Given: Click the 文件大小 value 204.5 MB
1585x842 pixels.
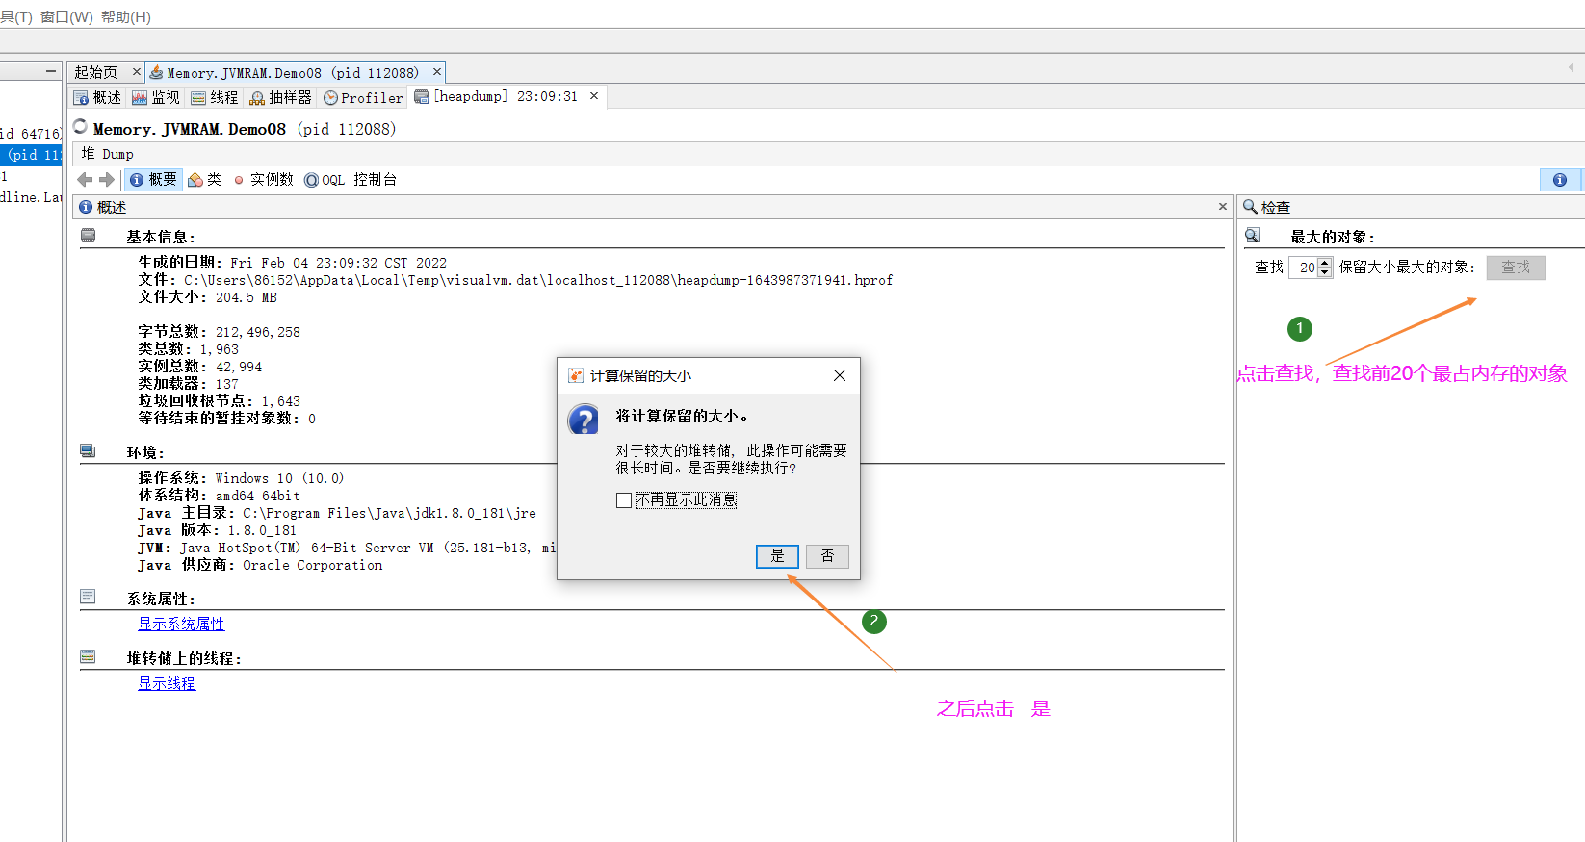Looking at the screenshot, I should pyautogui.click(x=247, y=297).
